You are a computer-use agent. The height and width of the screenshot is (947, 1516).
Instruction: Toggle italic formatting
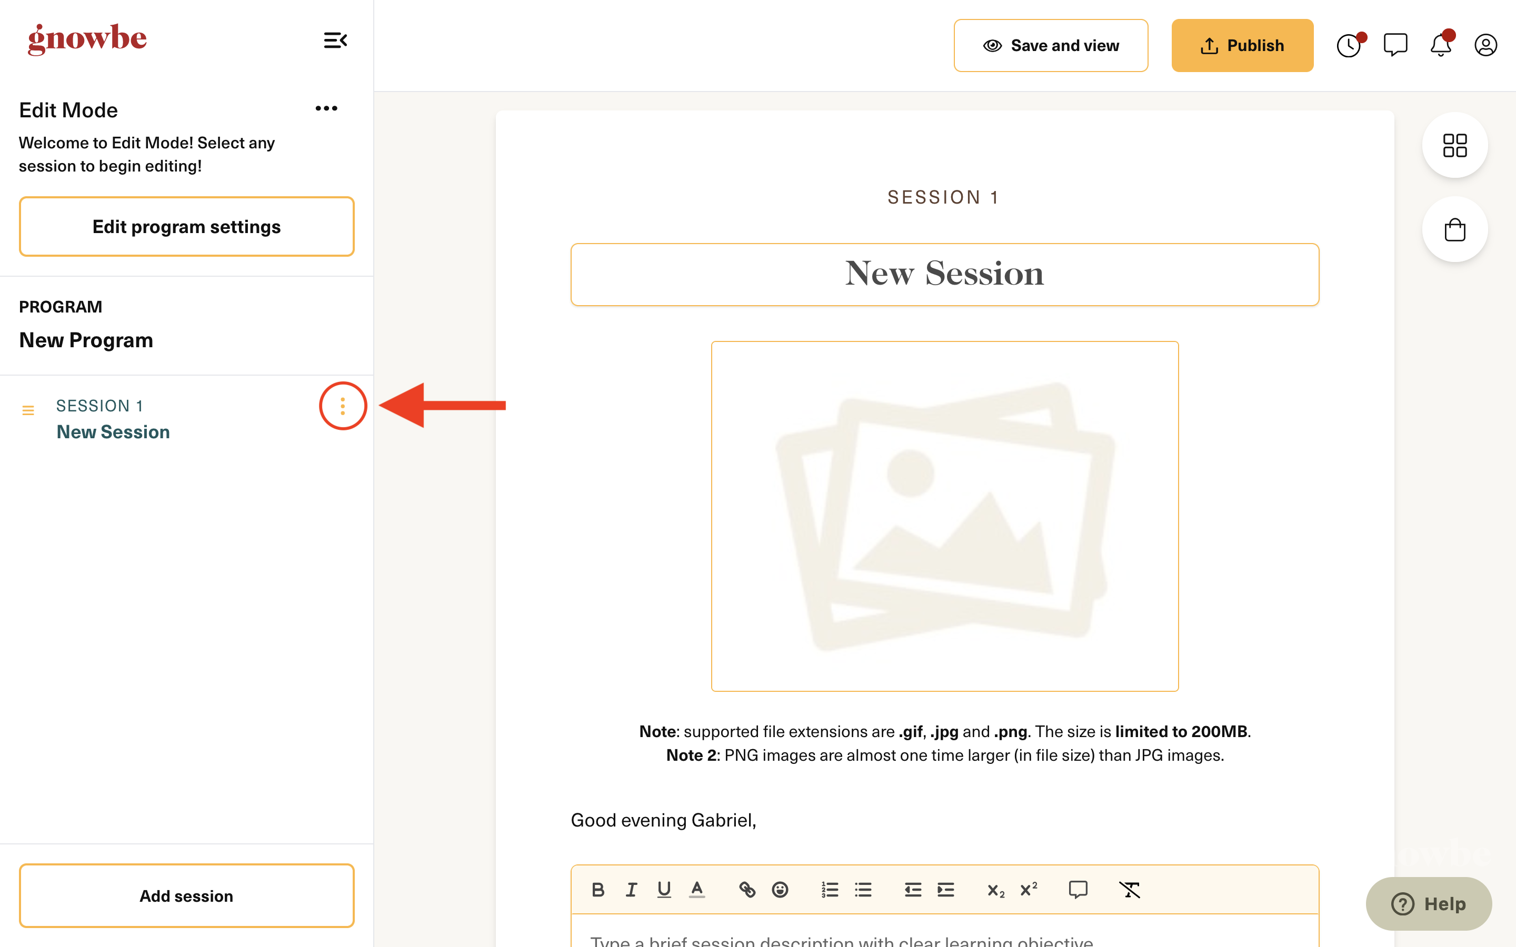click(x=632, y=889)
